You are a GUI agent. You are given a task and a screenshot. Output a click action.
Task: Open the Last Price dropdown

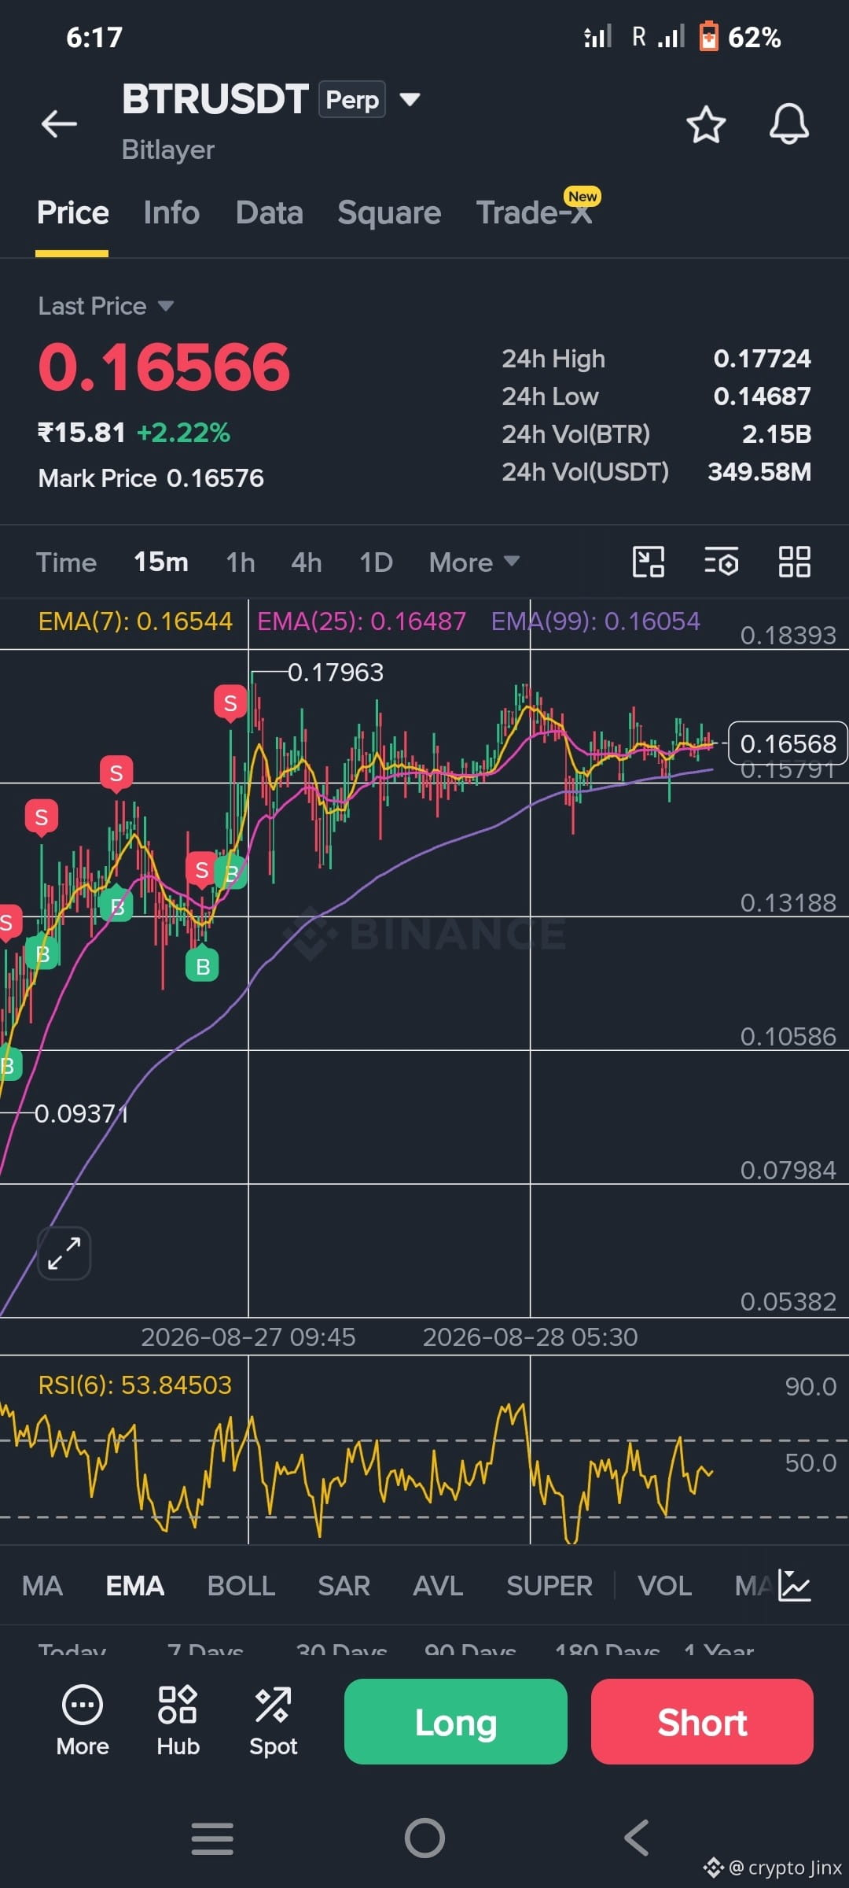pyautogui.click(x=105, y=306)
